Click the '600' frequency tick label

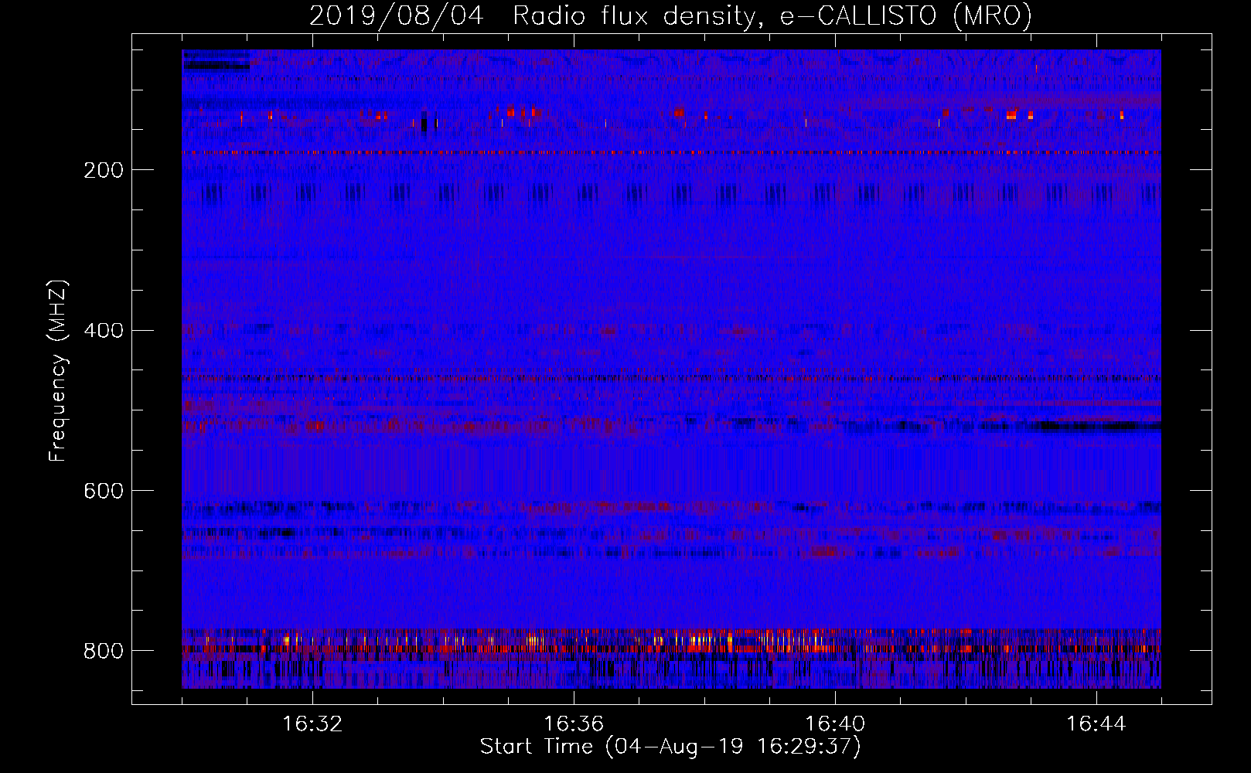(104, 491)
